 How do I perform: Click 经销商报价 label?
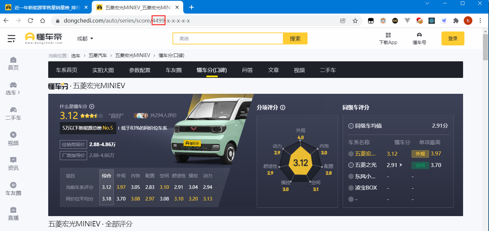73,144
